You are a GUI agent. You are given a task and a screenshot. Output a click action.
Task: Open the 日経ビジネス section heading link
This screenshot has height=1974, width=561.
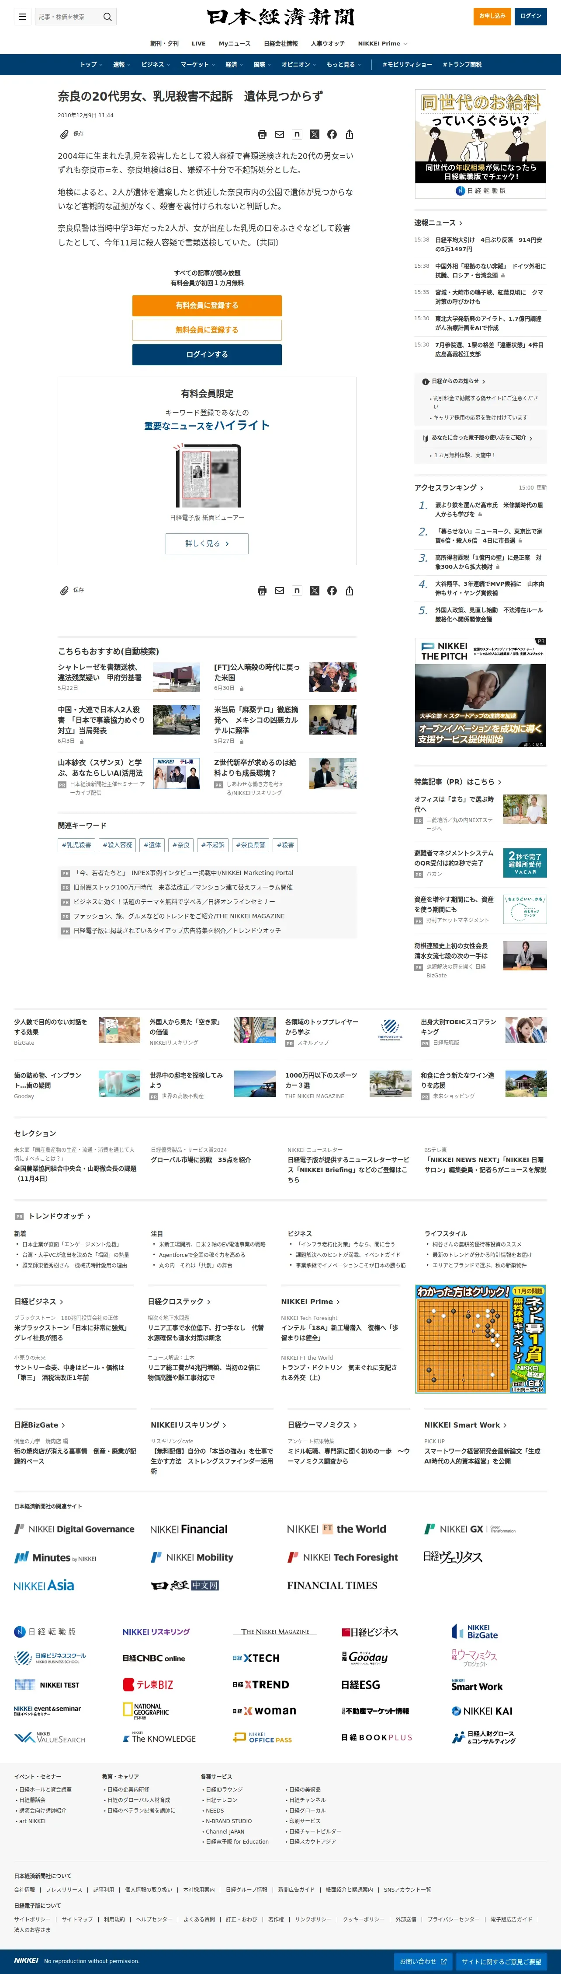click(39, 1301)
